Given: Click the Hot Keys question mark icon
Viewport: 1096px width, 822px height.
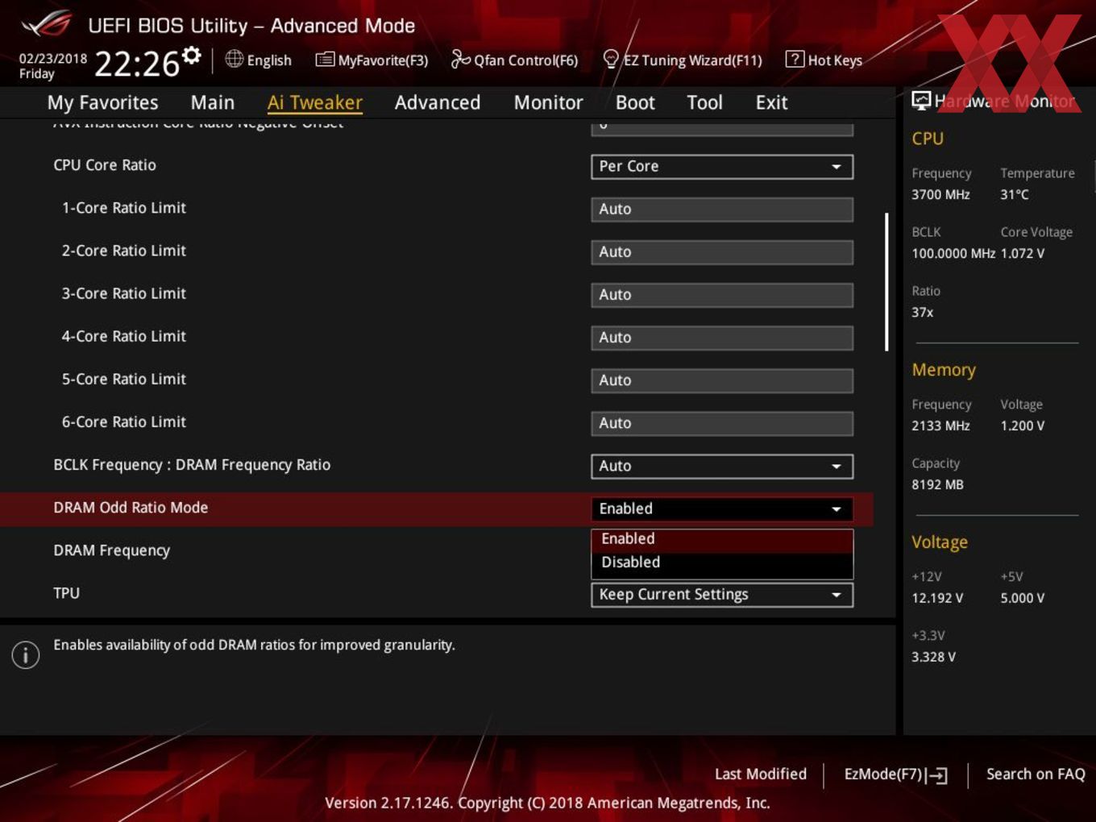Looking at the screenshot, I should click(x=795, y=59).
